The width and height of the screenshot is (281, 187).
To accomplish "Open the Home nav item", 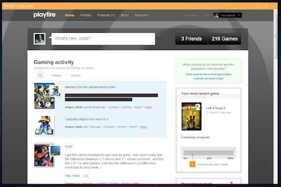I will [69, 15].
